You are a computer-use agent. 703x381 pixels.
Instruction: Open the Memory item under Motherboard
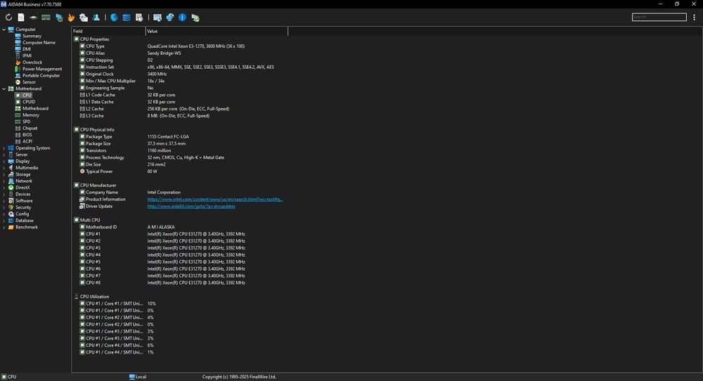(31, 115)
